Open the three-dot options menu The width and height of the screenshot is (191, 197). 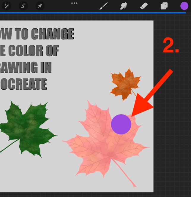[x=74, y=3]
